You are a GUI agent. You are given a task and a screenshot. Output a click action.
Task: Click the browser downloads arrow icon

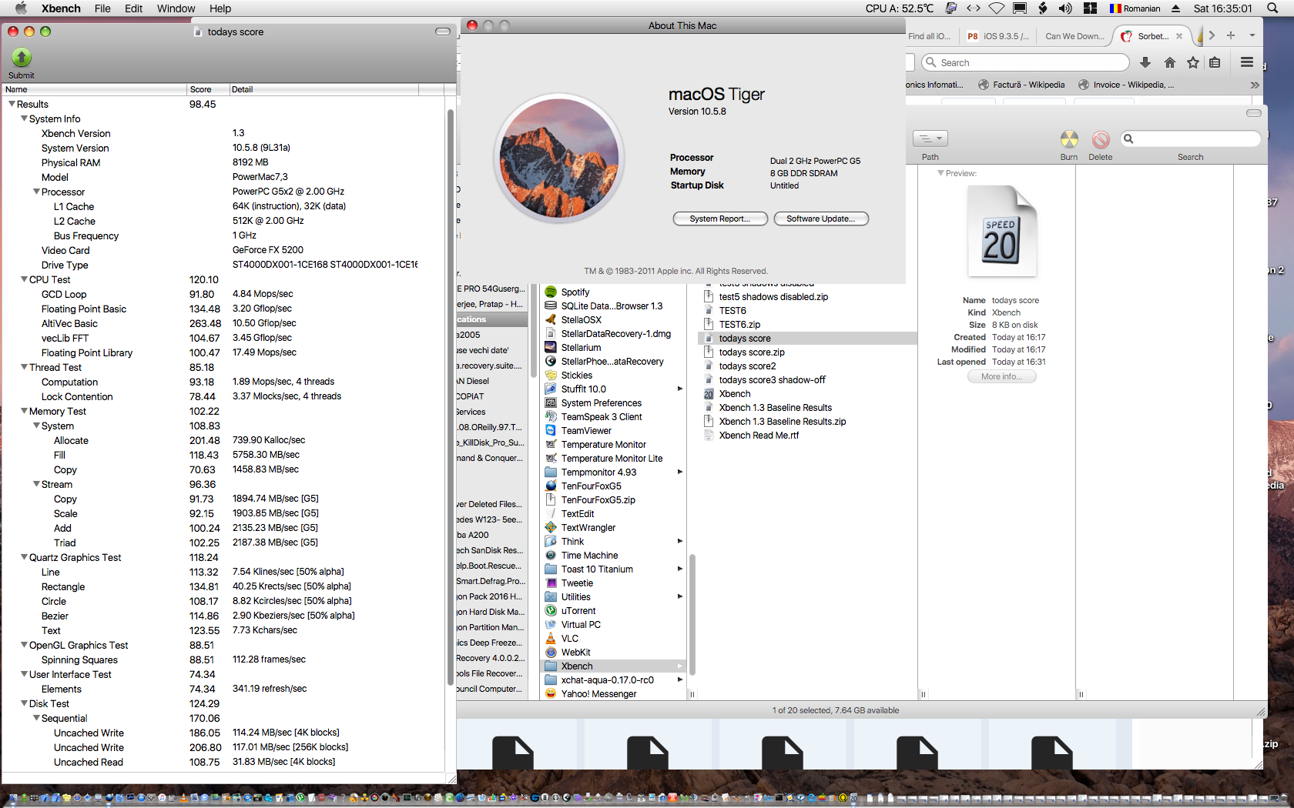(x=1145, y=62)
